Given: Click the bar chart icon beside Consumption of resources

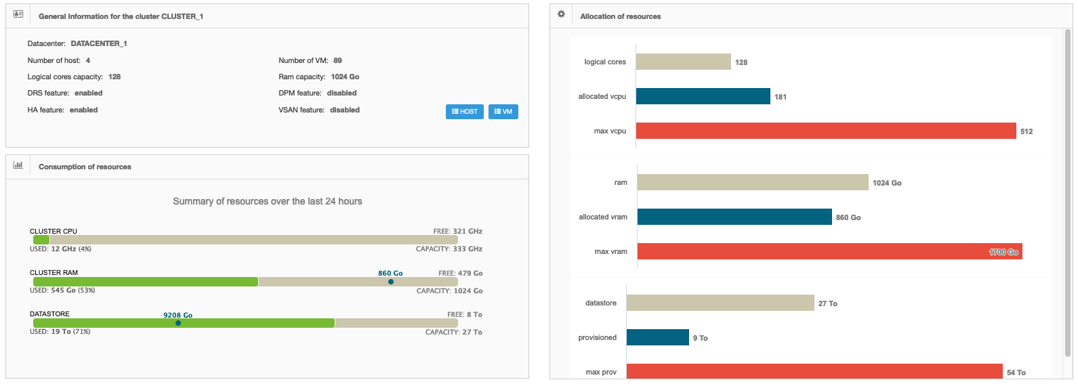Looking at the screenshot, I should pos(18,165).
